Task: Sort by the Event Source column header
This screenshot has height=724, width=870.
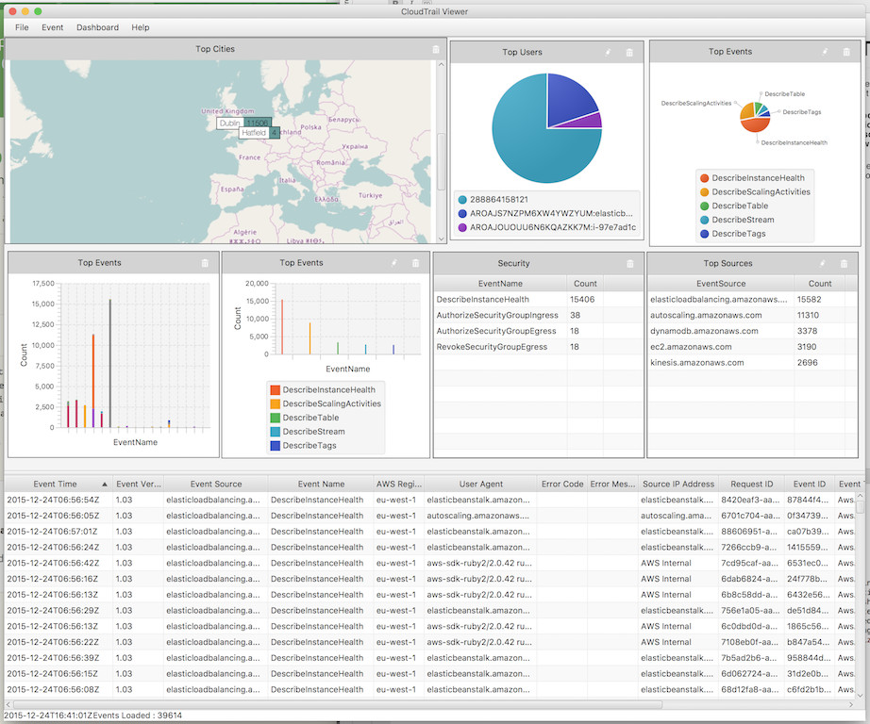Action: [216, 484]
